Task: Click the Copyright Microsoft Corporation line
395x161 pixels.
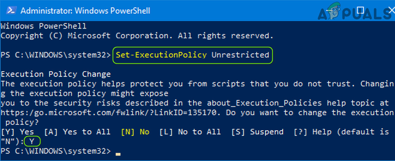Action: [x=137, y=36]
